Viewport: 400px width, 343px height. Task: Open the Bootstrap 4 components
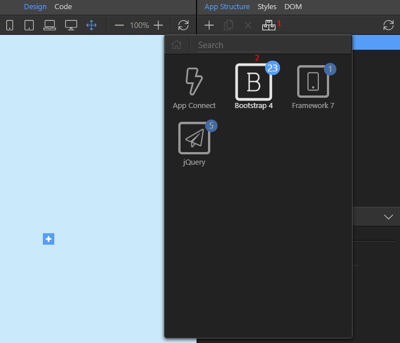pos(254,86)
